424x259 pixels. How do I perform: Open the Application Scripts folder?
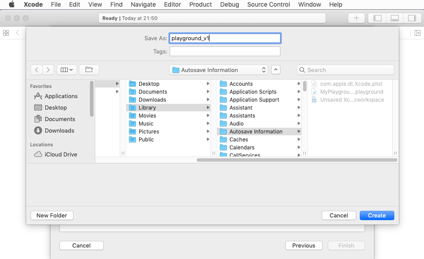[259, 92]
